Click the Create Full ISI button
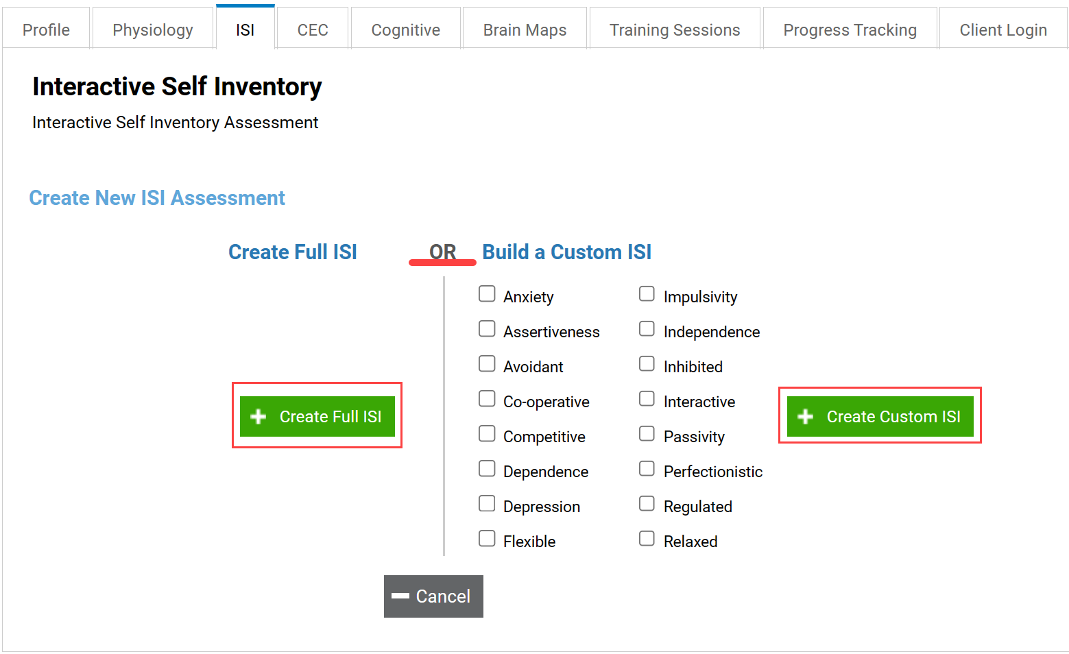This screenshot has height=654, width=1069. point(317,417)
